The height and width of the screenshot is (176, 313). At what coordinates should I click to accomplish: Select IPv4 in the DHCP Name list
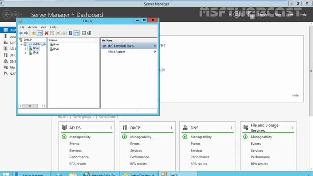tap(56, 44)
